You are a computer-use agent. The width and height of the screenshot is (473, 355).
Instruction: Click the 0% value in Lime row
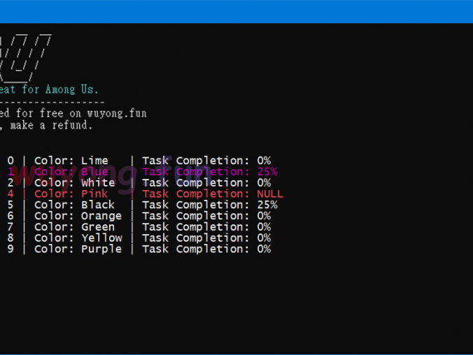pos(264,161)
